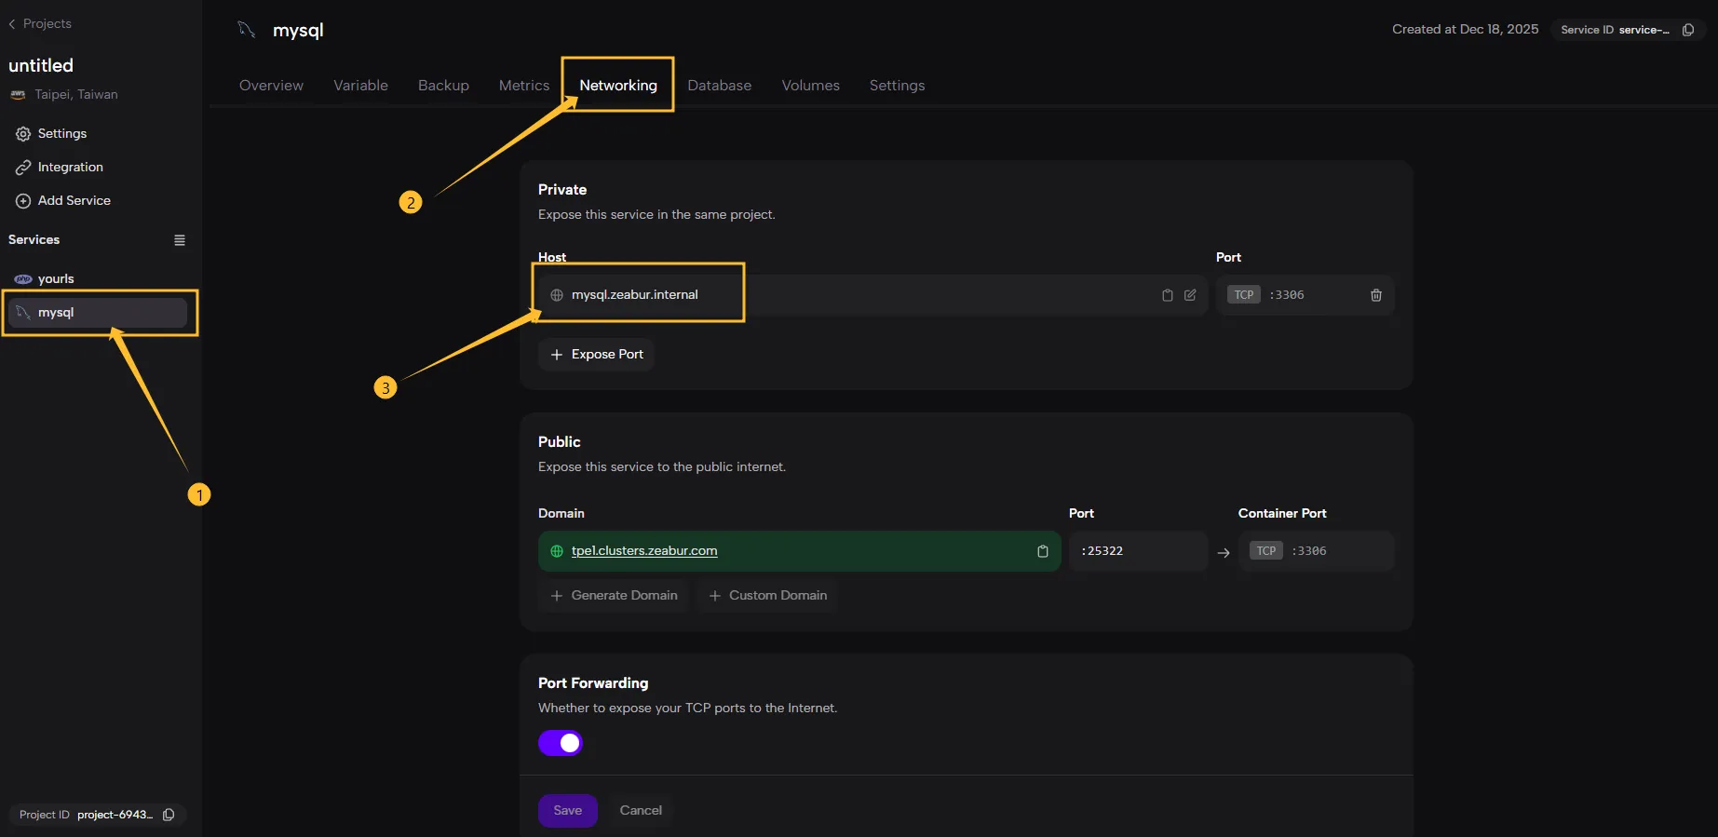Click the public port 25322 field
Viewport: 1718px width, 837px height.
coord(1137,551)
